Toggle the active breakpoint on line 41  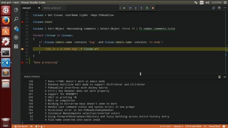coord(22,49)
